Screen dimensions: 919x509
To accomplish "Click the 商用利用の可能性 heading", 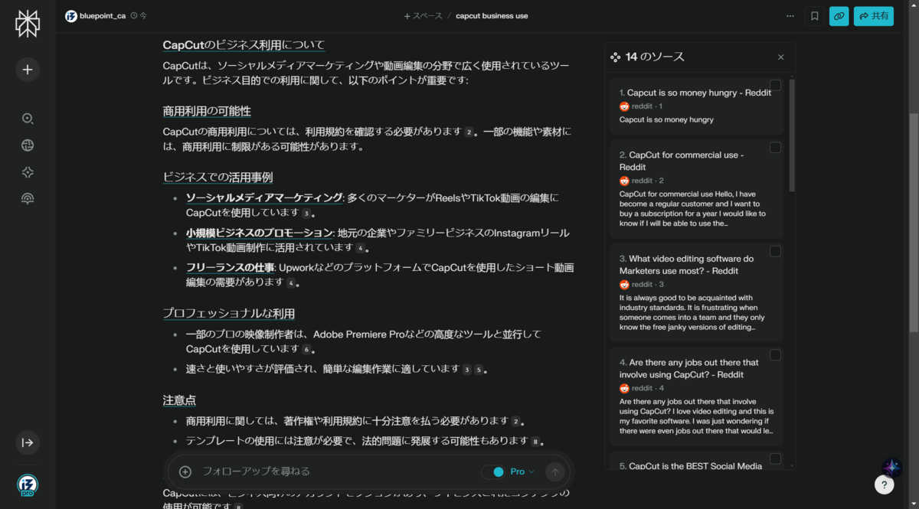I will tap(207, 111).
